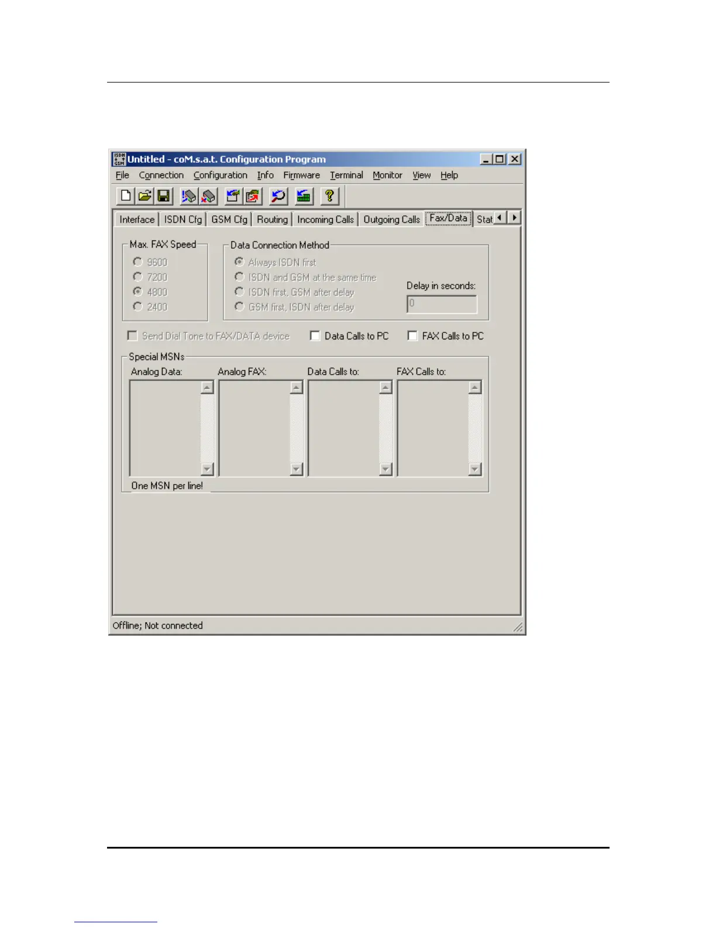Click the green chip firmware toolbar icon
Image resolution: width=716 pixels, height=927 pixels.
pyautogui.click(x=303, y=196)
